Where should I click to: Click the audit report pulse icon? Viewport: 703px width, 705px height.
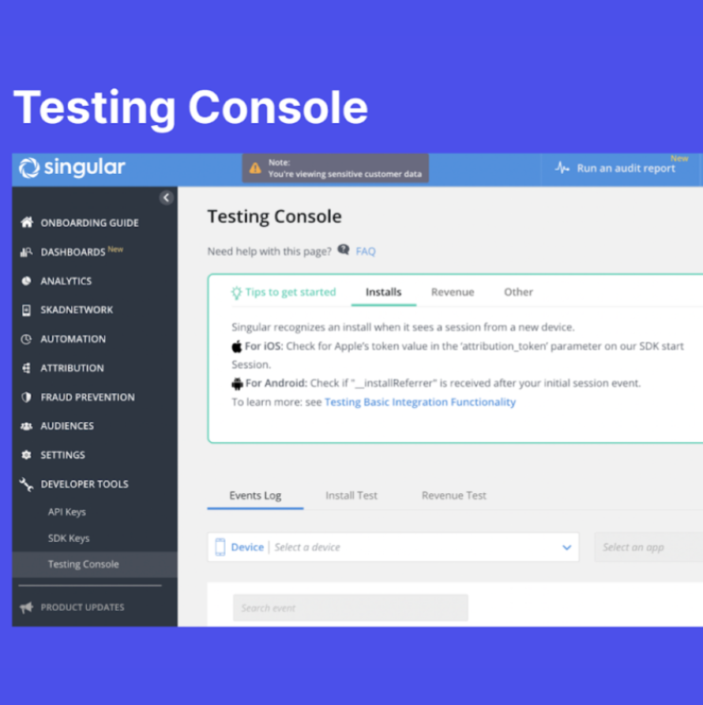[562, 168]
